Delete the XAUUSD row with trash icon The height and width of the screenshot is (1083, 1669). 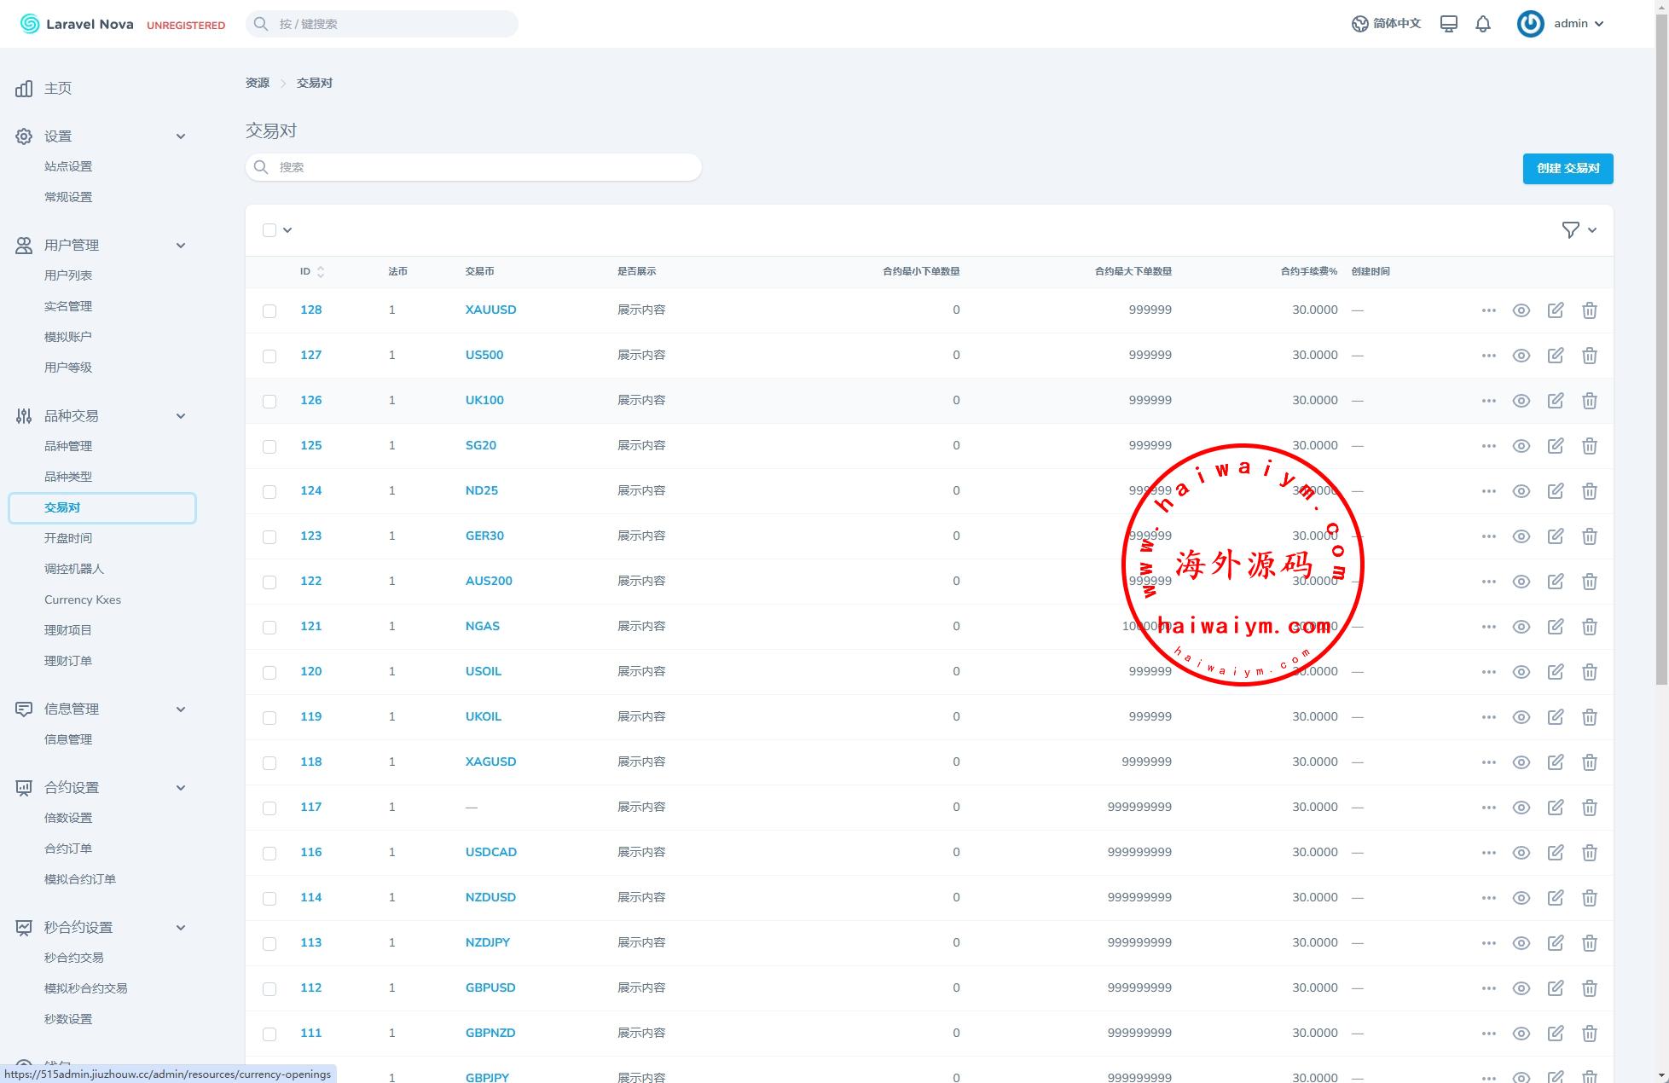1589,310
